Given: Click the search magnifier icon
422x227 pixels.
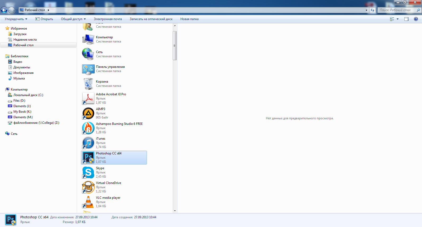Looking at the screenshot, I should (418, 10).
